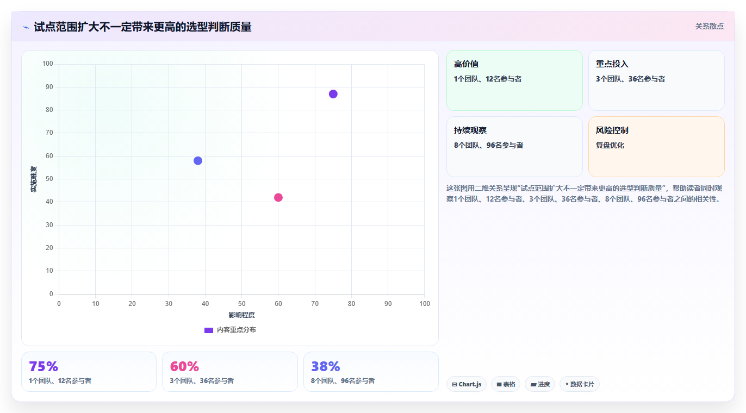Click 1个团队、12名参与者 under 高价值
This screenshot has height=413, width=746.
pyautogui.click(x=488, y=79)
